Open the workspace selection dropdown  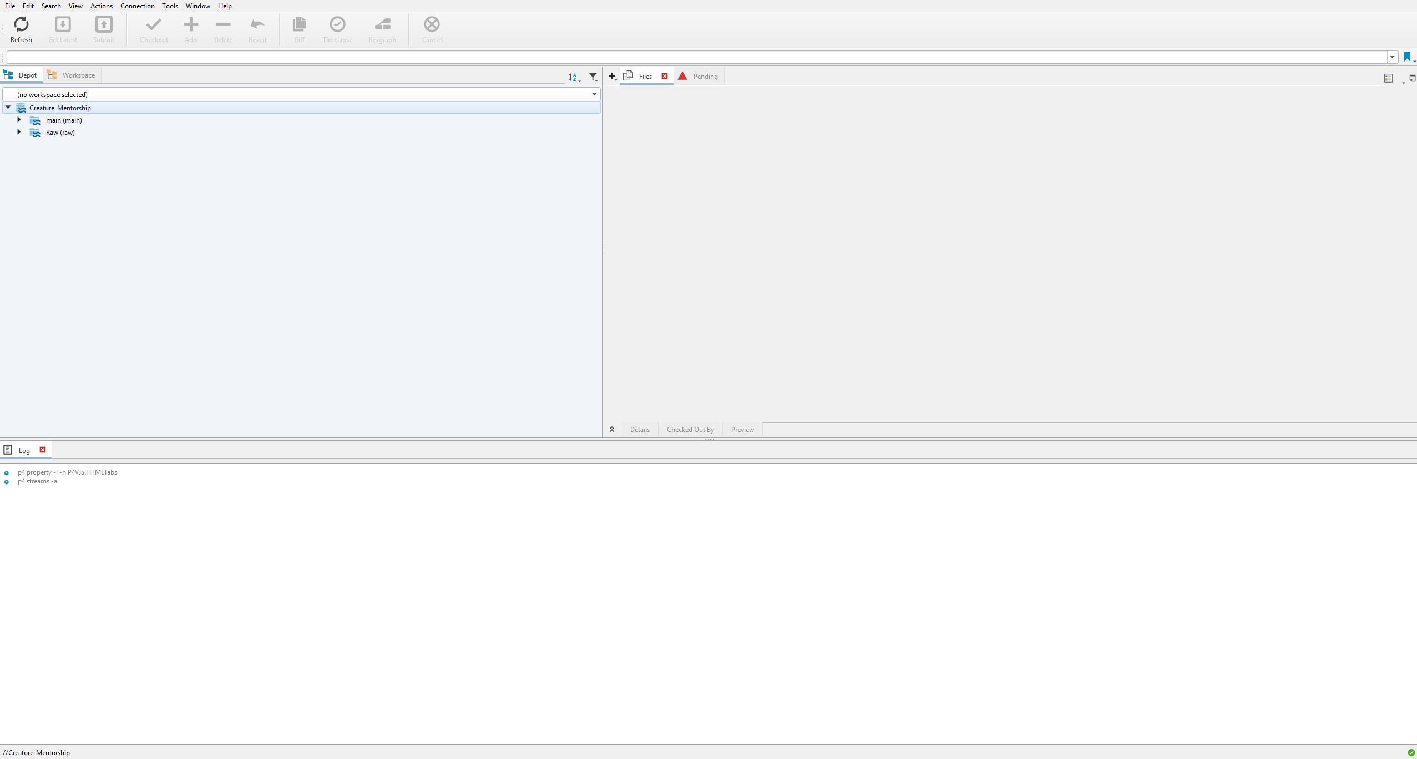[x=594, y=94]
